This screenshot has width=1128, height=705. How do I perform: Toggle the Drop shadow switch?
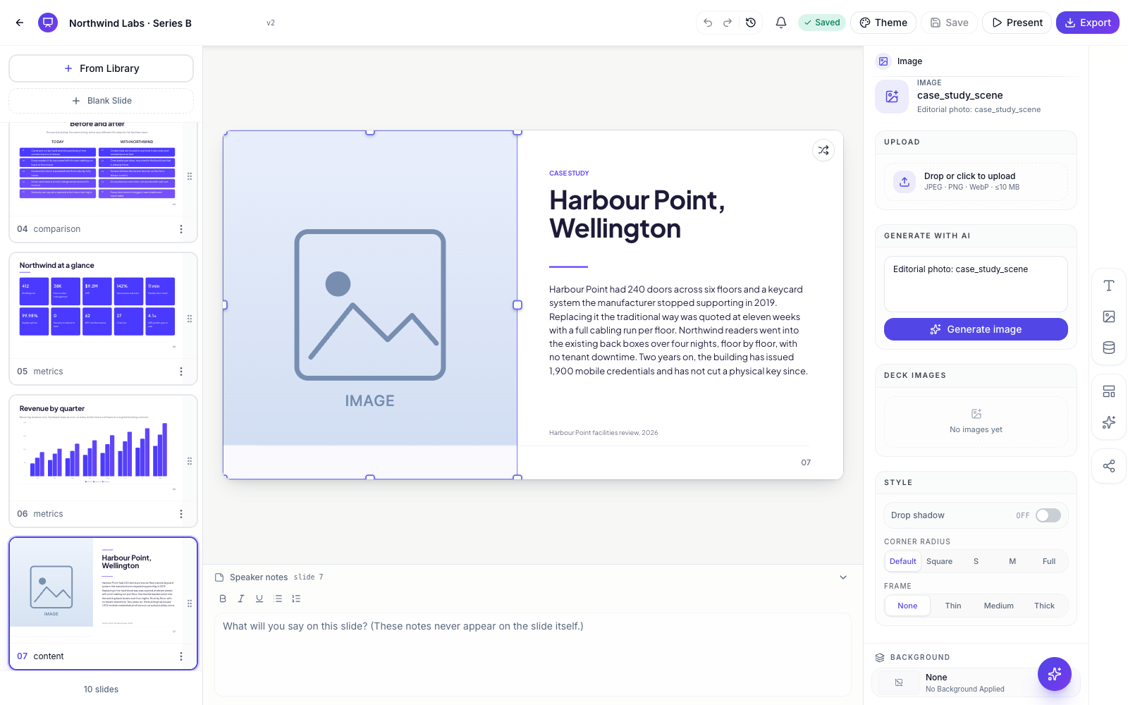1048,515
